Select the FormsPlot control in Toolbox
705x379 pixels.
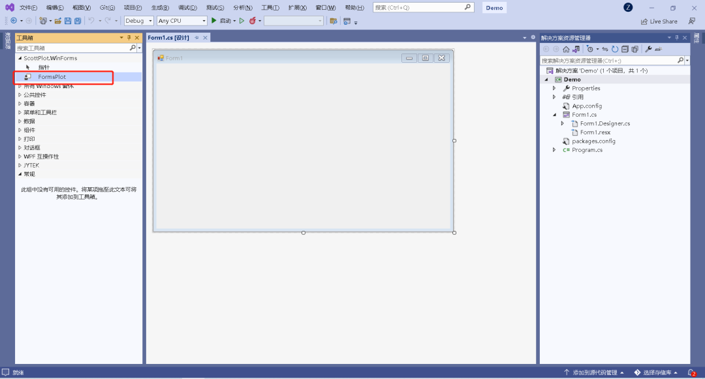point(52,77)
